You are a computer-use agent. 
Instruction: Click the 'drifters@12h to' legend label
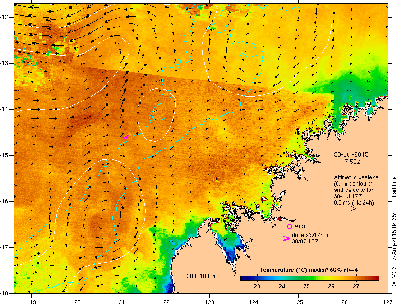pos(311,235)
